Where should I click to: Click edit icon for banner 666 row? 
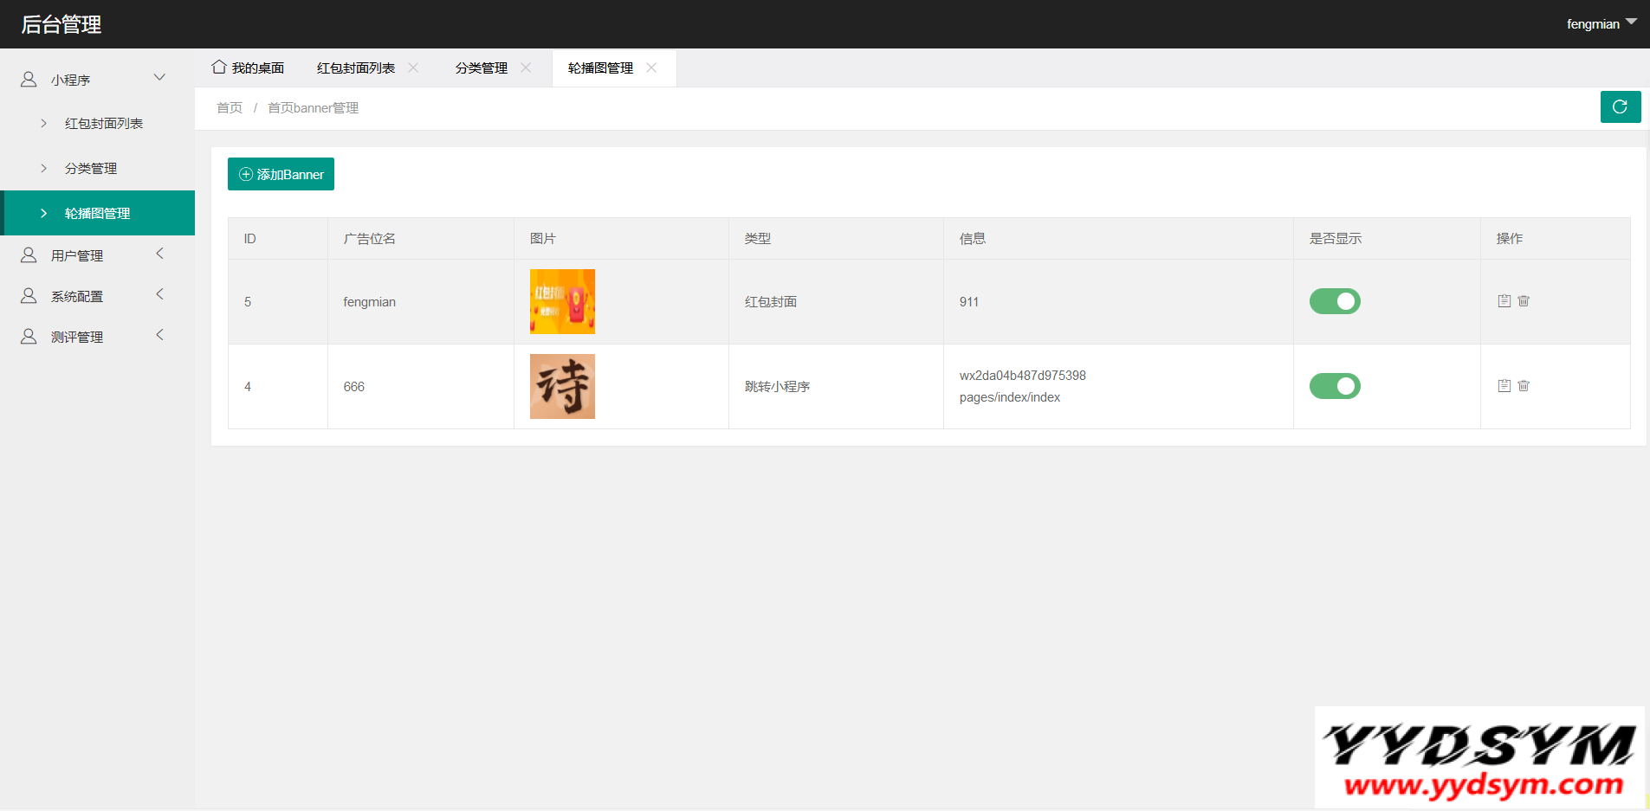click(x=1504, y=386)
